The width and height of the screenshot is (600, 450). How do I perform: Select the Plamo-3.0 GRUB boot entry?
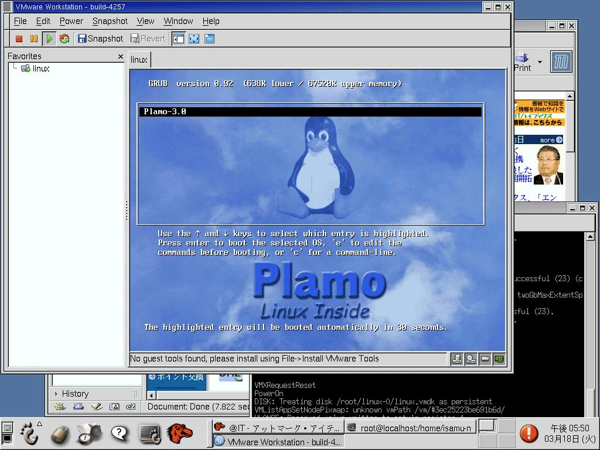[x=311, y=112]
